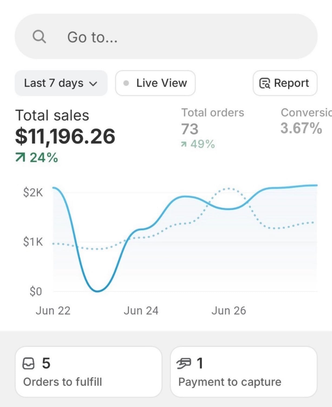Click the payment capture hand icon

[x=184, y=364]
